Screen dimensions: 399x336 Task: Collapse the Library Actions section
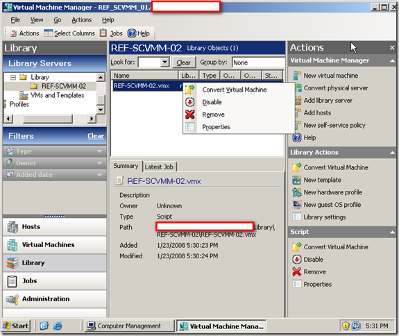tap(392, 153)
